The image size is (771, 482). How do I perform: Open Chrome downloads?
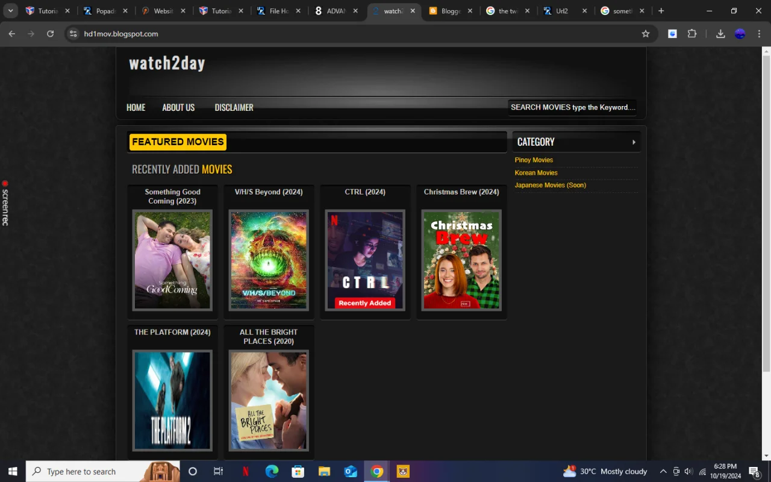tap(720, 34)
